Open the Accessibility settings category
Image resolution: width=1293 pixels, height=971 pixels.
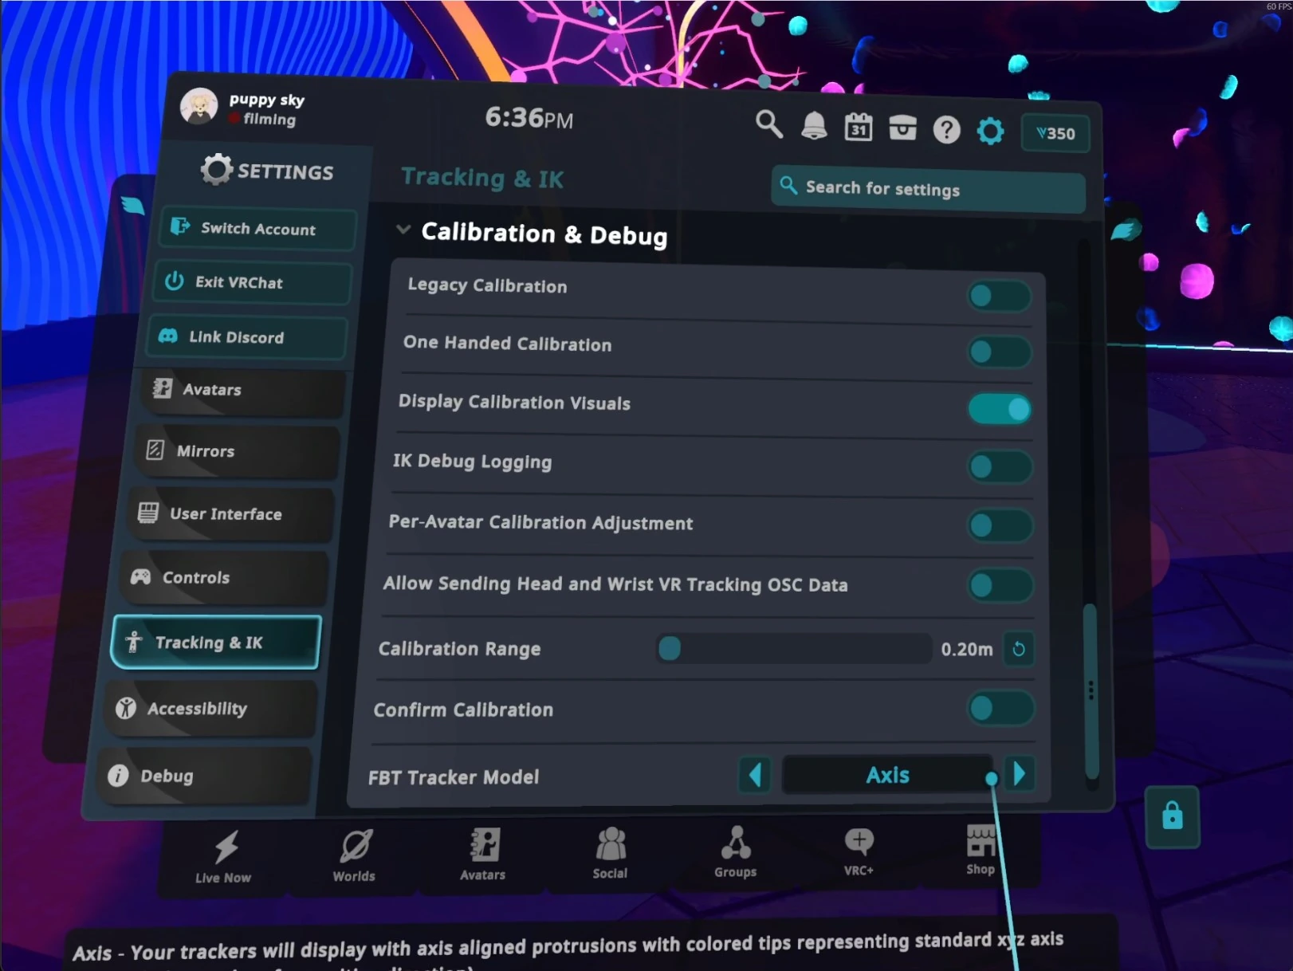[x=210, y=709]
